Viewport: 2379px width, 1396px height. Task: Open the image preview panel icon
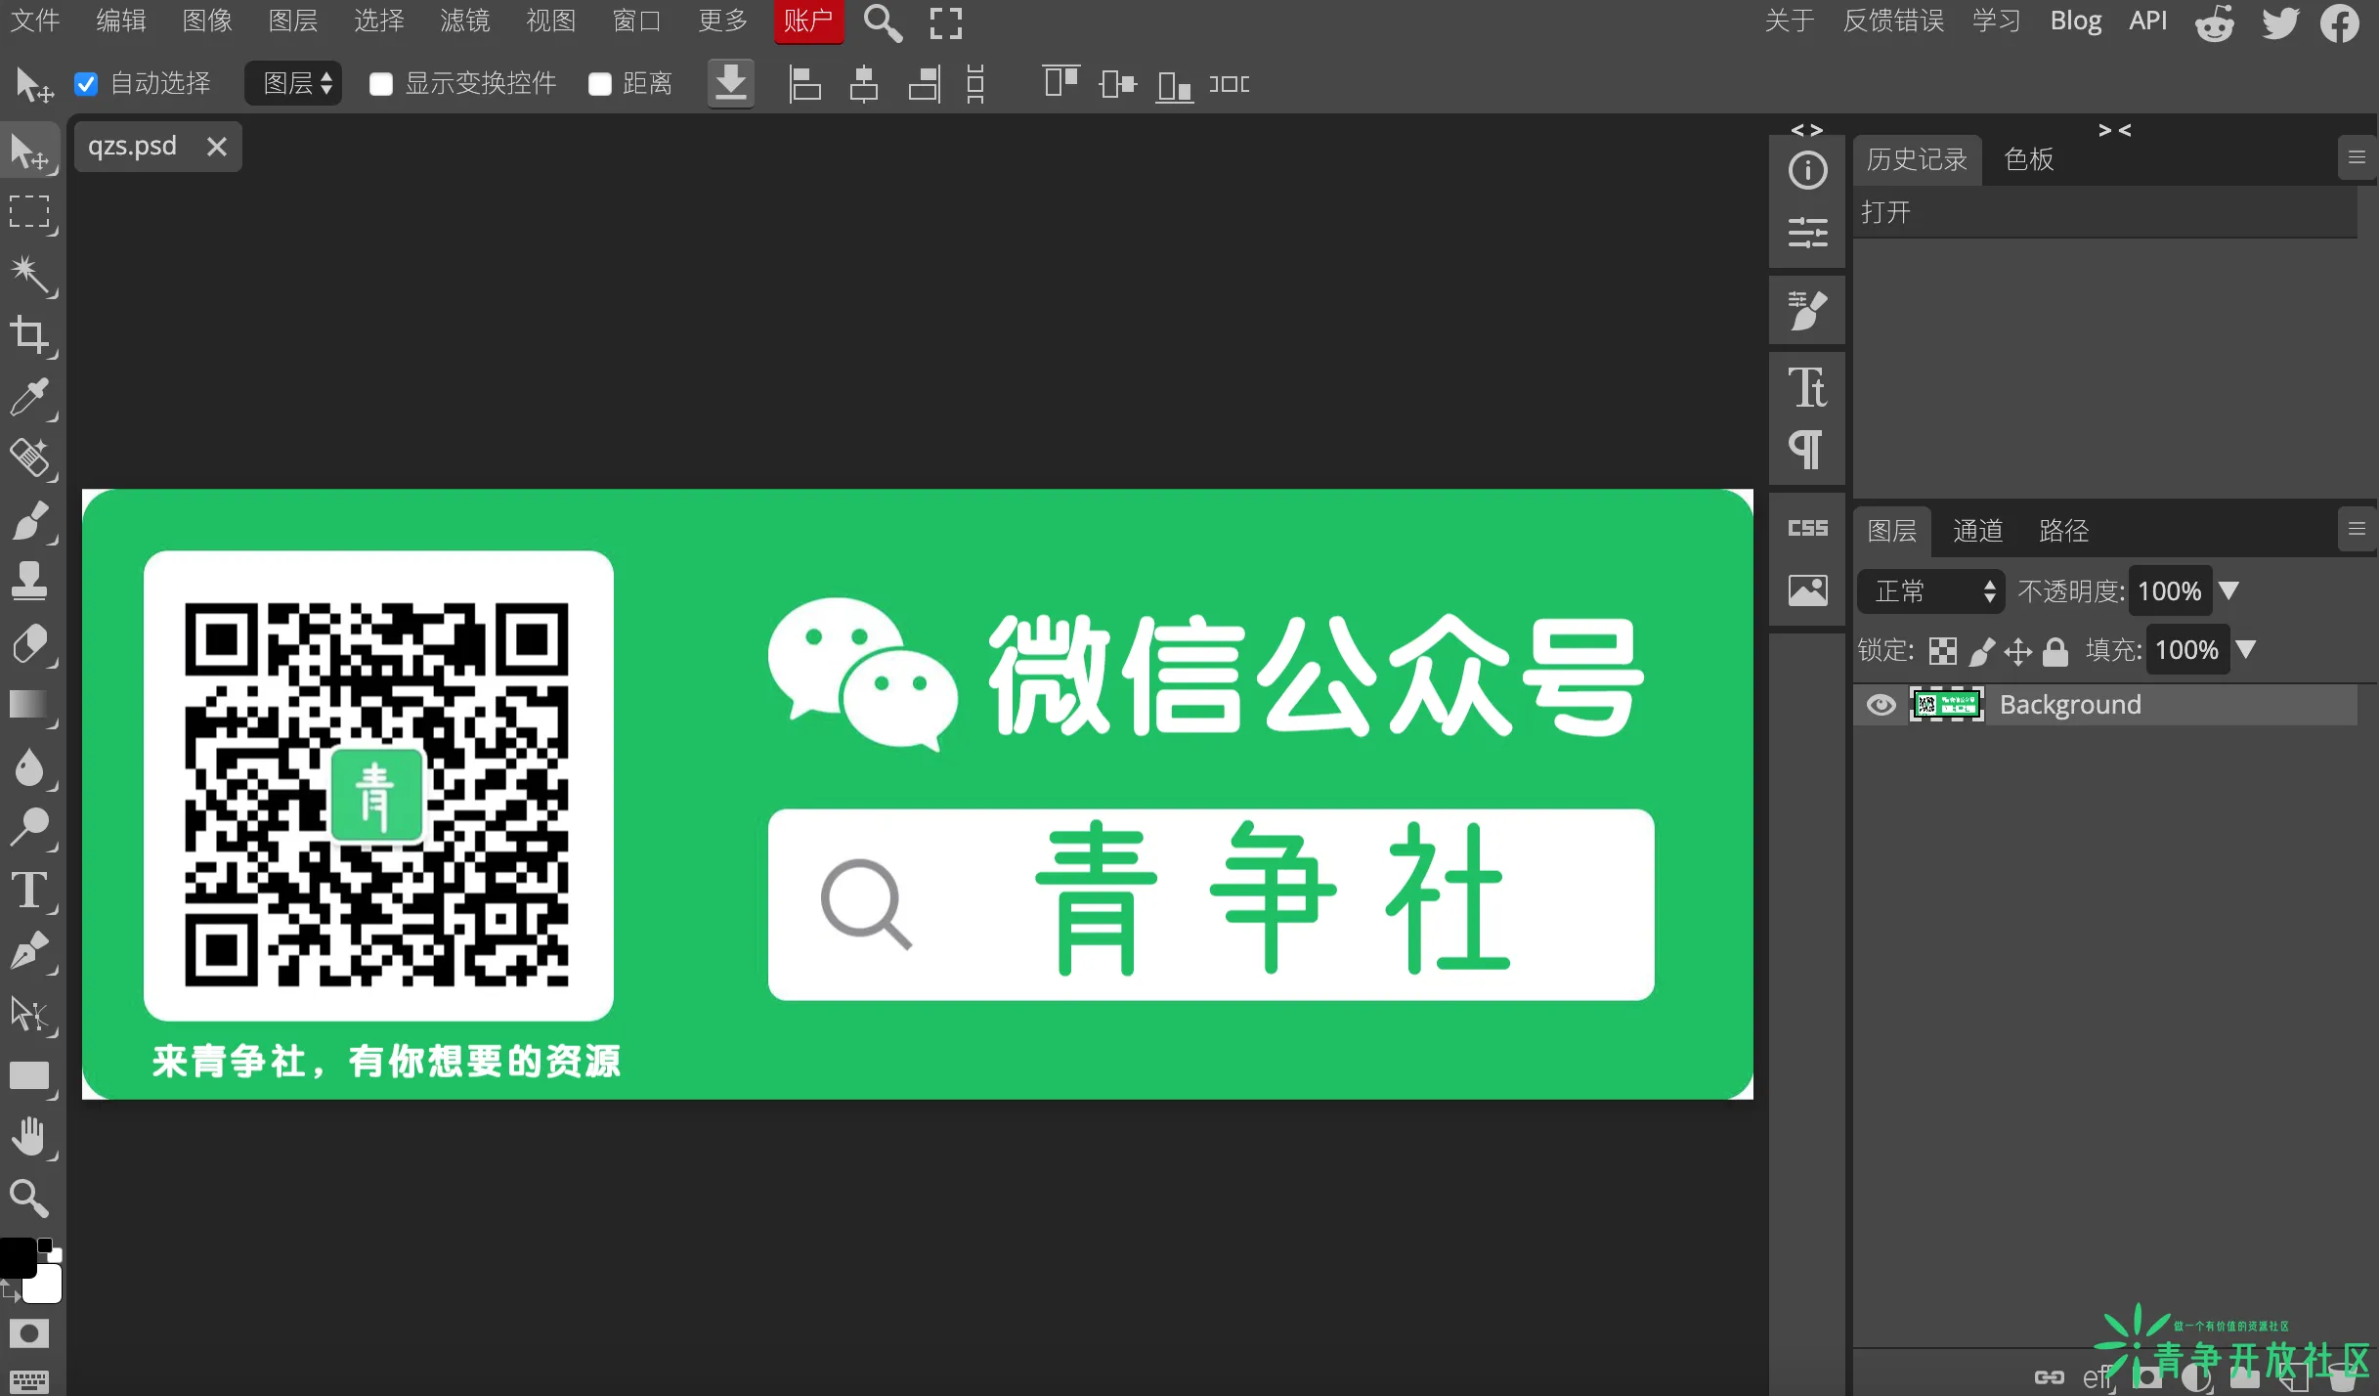pyautogui.click(x=1807, y=590)
